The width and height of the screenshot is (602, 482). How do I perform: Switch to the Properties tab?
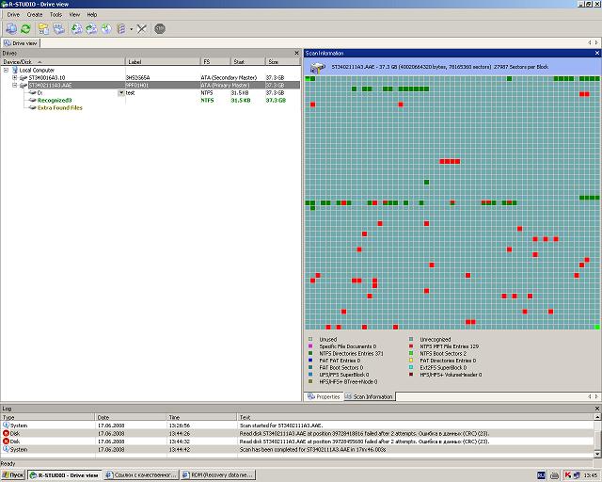tap(324, 396)
